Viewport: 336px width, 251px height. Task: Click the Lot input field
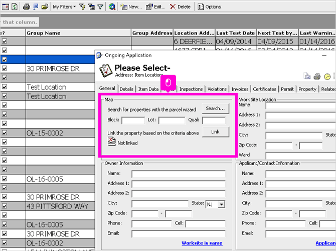coord(172,120)
